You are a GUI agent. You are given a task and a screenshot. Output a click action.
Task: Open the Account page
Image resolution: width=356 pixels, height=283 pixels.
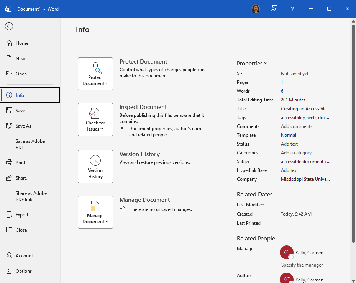(30, 256)
